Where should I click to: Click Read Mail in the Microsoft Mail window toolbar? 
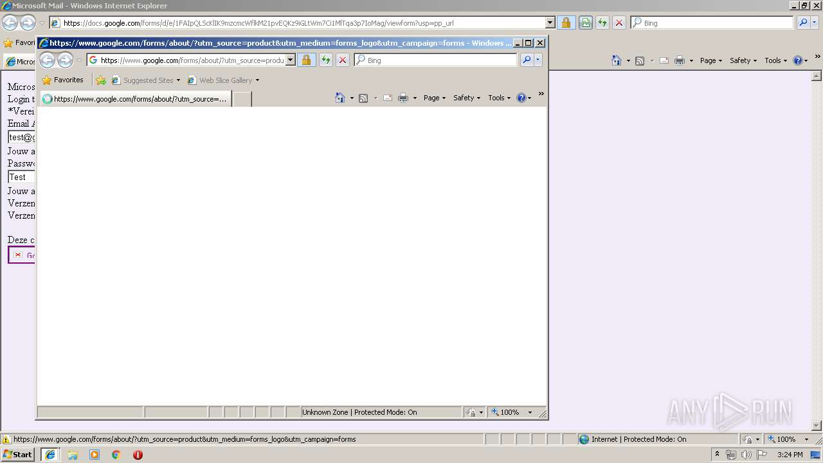click(664, 60)
